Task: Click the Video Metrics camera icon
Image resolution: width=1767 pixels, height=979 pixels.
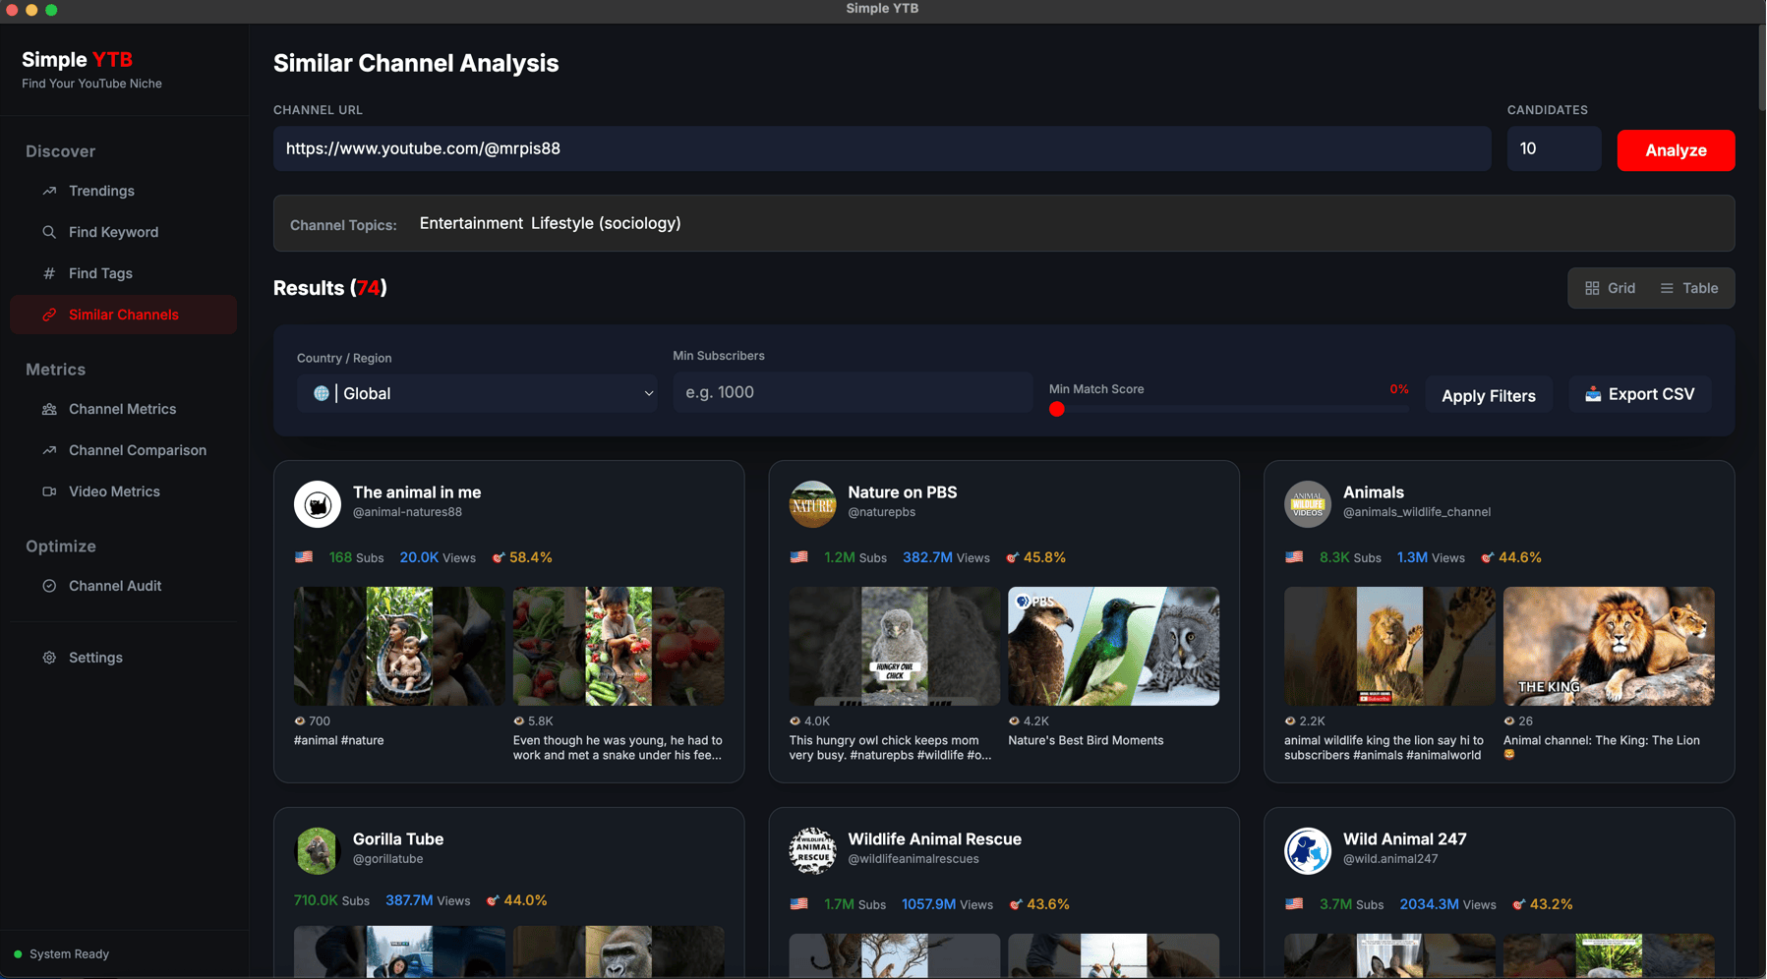Action: pyautogui.click(x=49, y=491)
